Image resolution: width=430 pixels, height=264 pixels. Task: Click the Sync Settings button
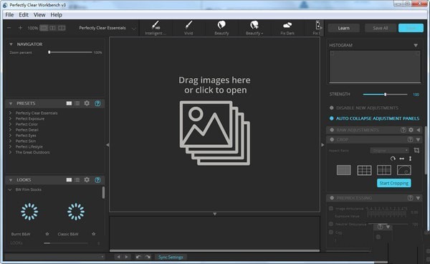coord(171,257)
